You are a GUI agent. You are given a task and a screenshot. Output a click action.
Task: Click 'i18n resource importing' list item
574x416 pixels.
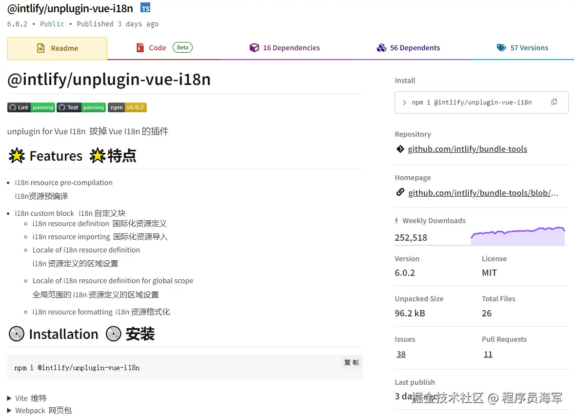click(x=71, y=237)
